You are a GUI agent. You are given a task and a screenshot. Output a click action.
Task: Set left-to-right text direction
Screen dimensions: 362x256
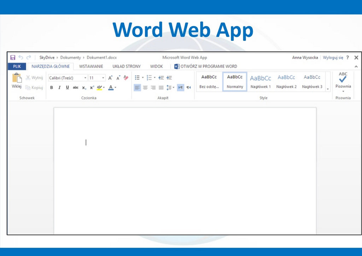181,87
